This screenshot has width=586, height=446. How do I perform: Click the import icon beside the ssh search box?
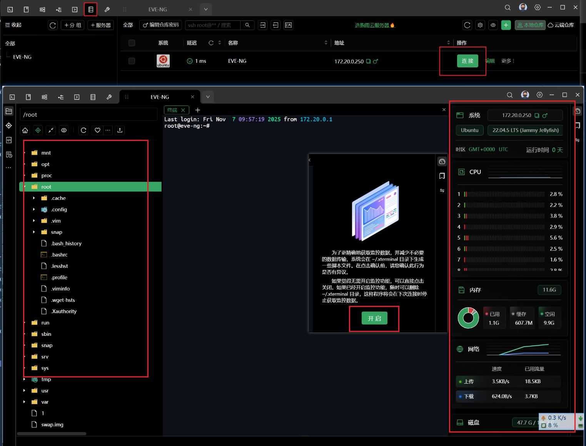[x=263, y=25]
